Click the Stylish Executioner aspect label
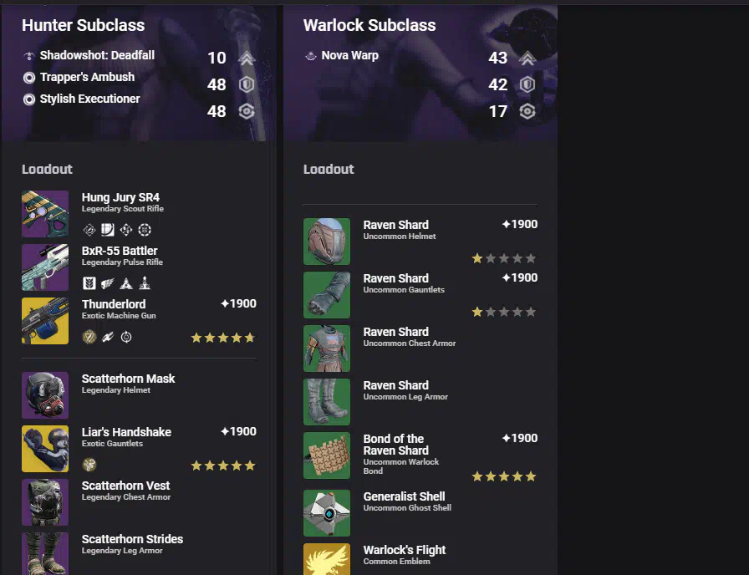Screen dimensions: 749x575 pyautogui.click(x=89, y=99)
